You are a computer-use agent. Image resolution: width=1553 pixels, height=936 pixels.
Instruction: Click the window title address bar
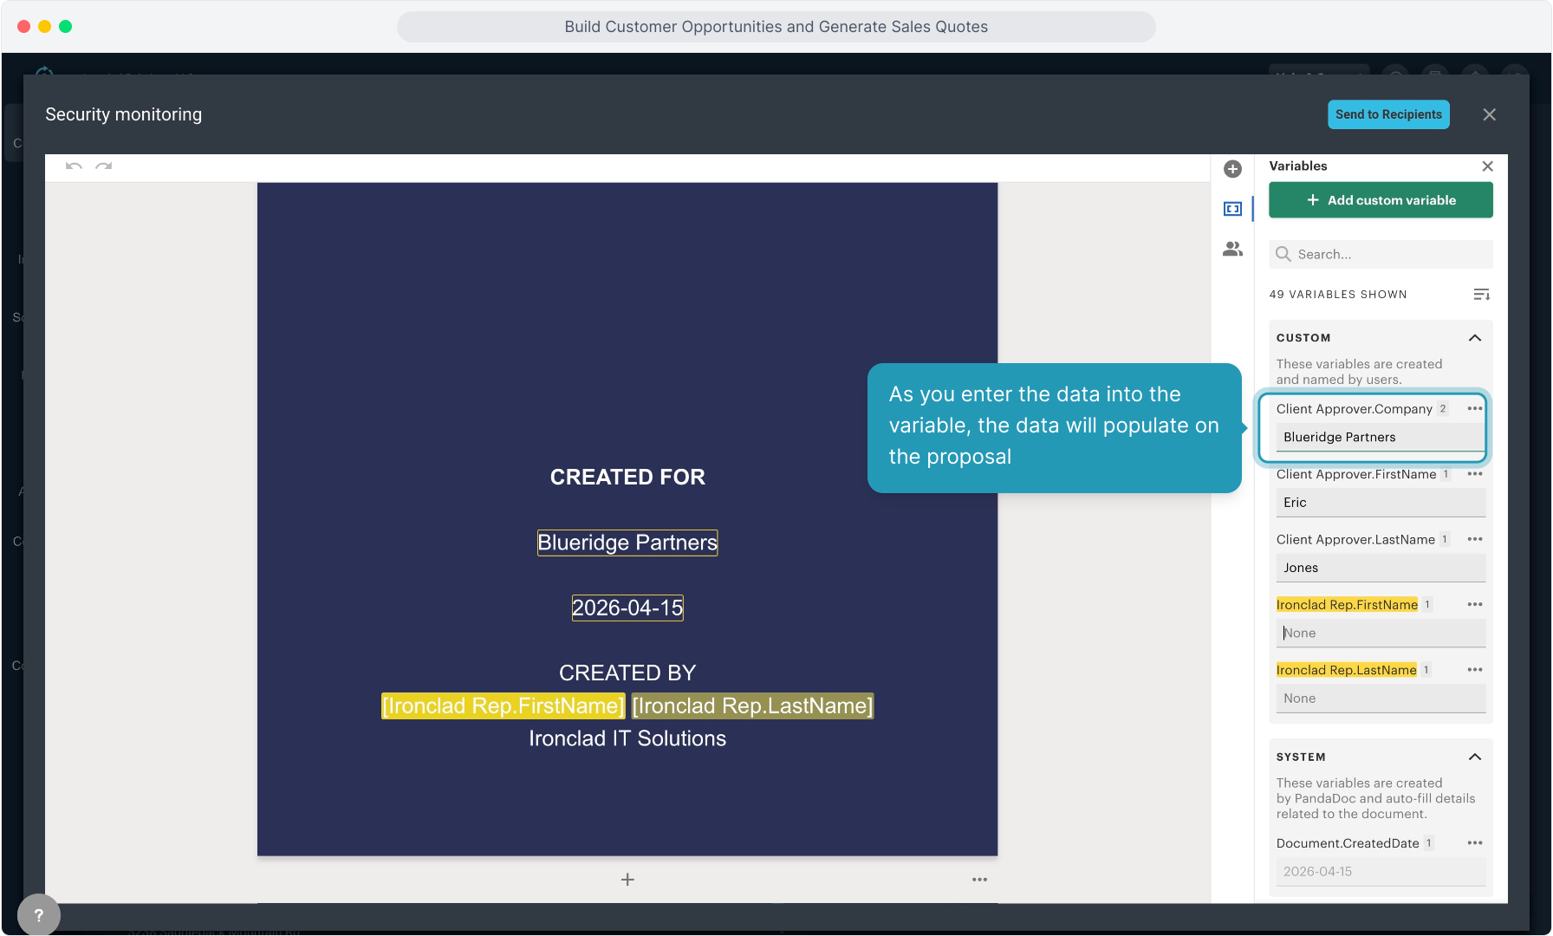pos(776,27)
